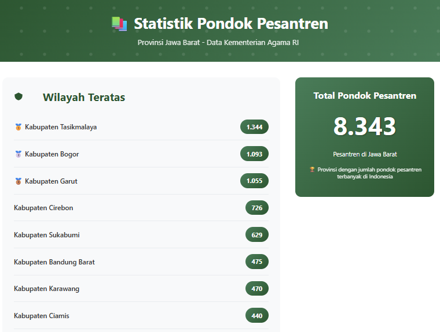Click the 1.055 count badge

coord(254,181)
